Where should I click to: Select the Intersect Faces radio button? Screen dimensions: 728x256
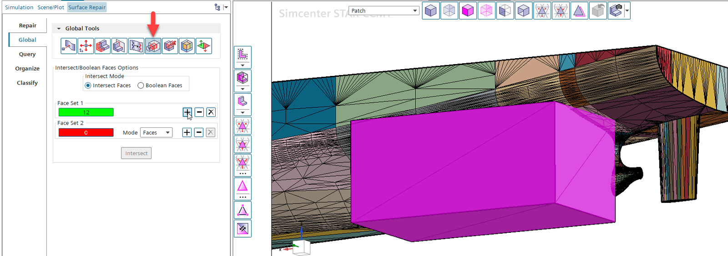[x=88, y=85]
